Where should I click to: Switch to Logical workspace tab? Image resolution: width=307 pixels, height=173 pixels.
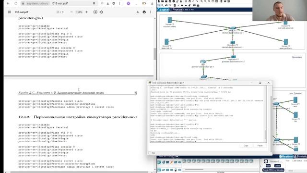pyautogui.click(x=163, y=10)
